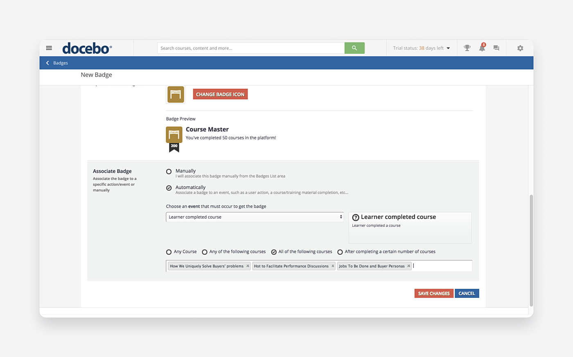This screenshot has height=357, width=573.
Task: Open the Learner completed course event dropdown
Action: coord(255,217)
